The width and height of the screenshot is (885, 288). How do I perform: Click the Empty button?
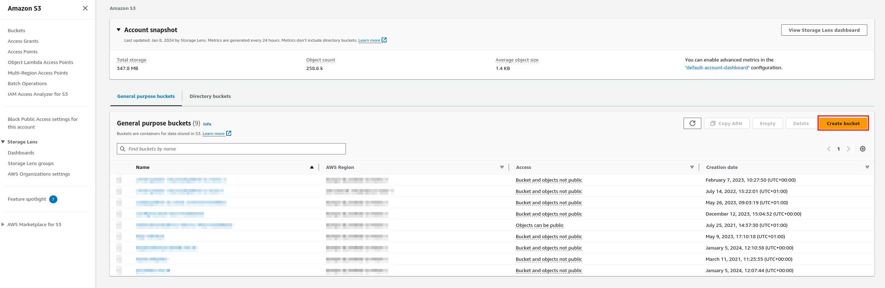click(767, 123)
